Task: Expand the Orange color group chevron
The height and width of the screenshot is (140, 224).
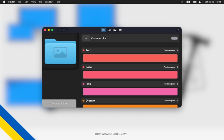Action: [x=178, y=101]
